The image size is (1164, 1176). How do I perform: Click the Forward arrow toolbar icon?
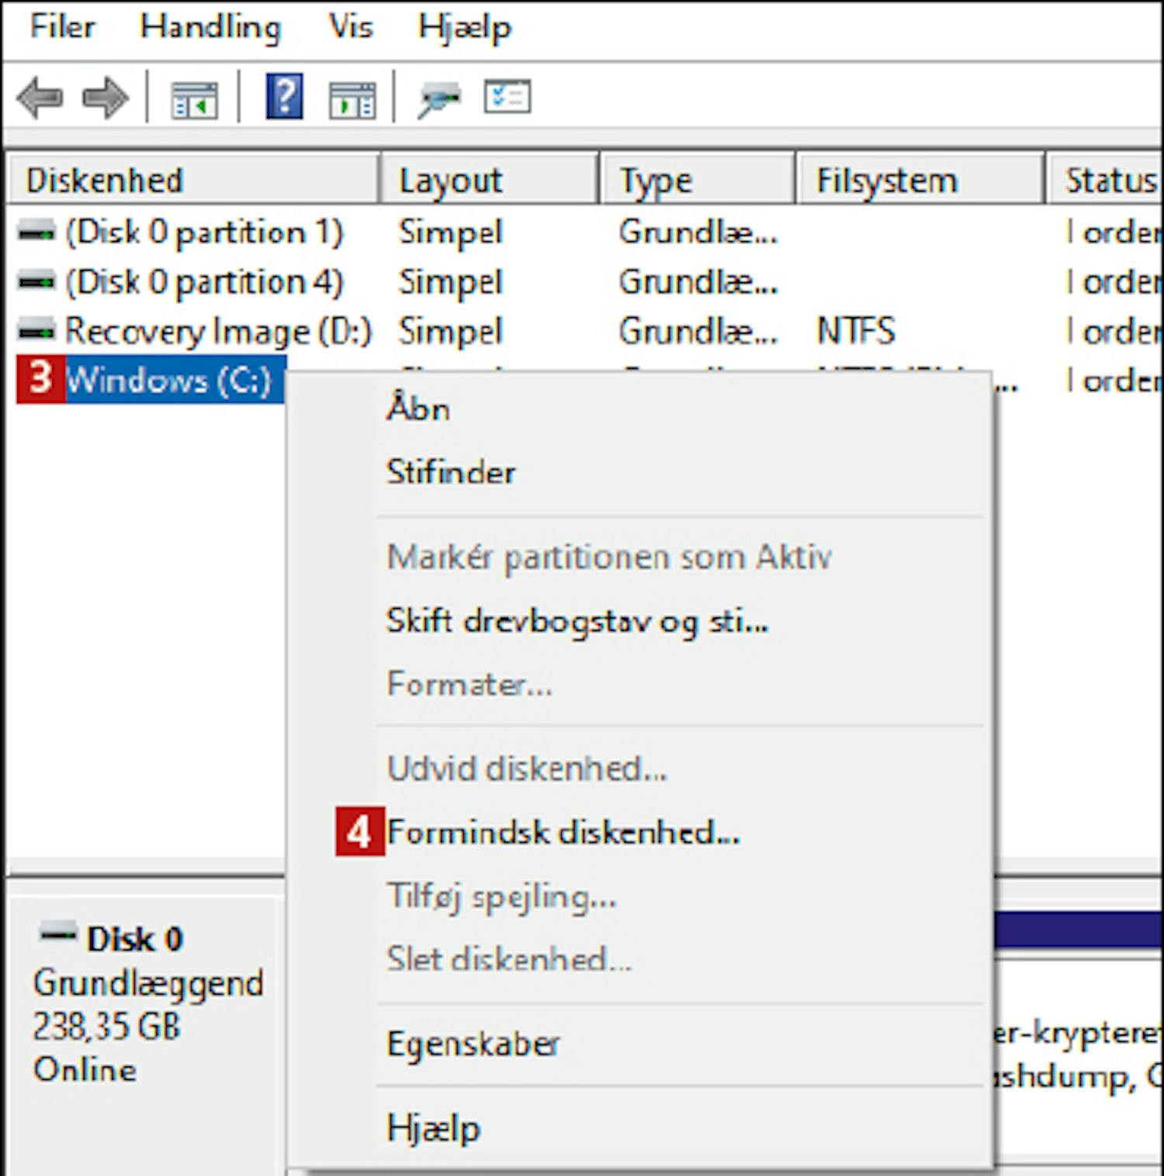tap(106, 99)
